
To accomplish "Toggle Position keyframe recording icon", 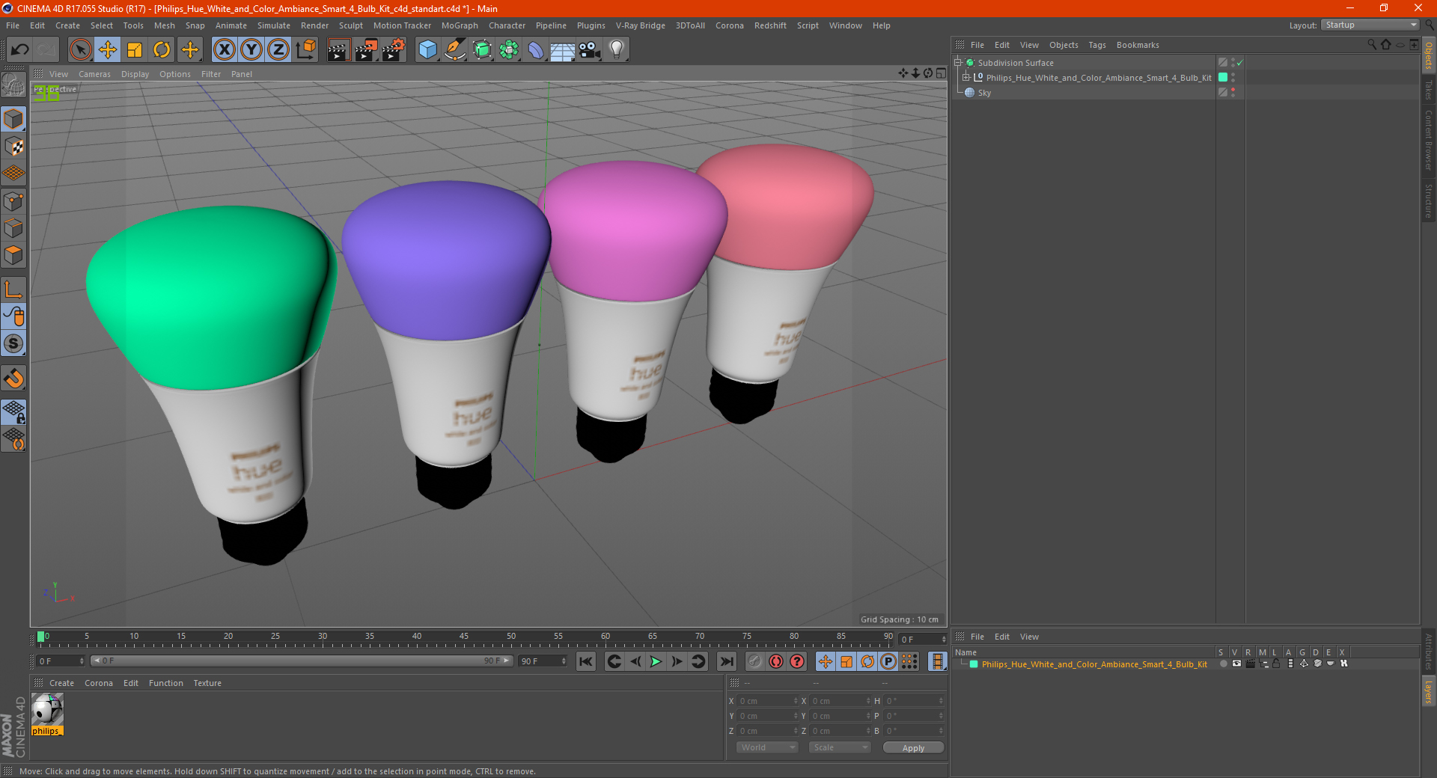I will tap(825, 661).
